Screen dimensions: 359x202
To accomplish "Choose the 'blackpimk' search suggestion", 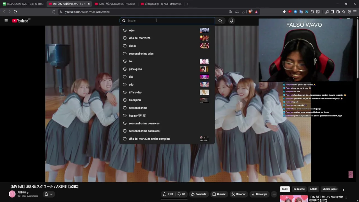I will point(167,100).
